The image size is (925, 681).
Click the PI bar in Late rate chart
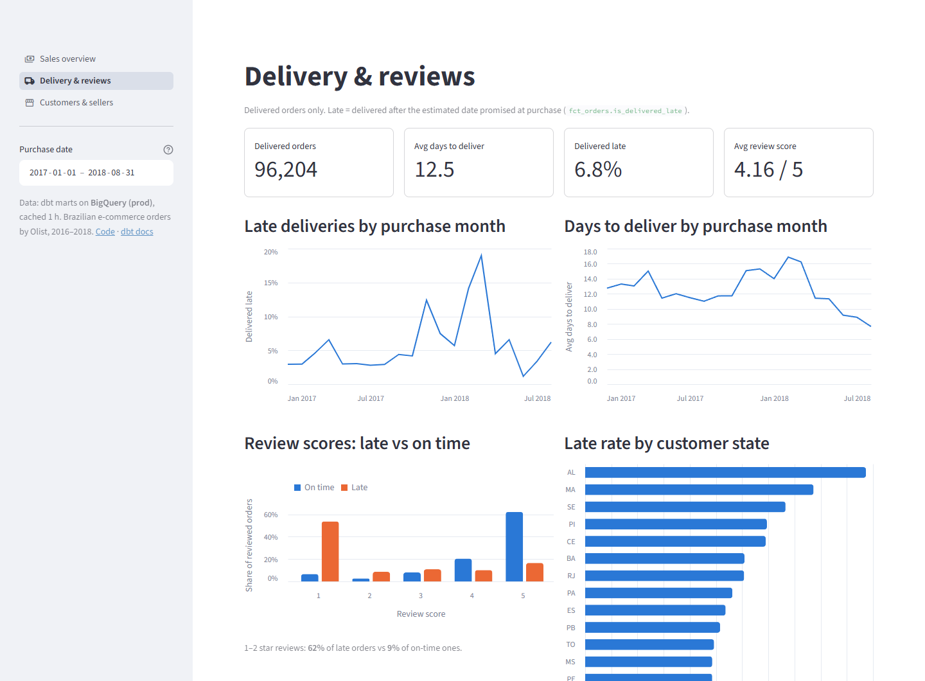tap(676, 524)
